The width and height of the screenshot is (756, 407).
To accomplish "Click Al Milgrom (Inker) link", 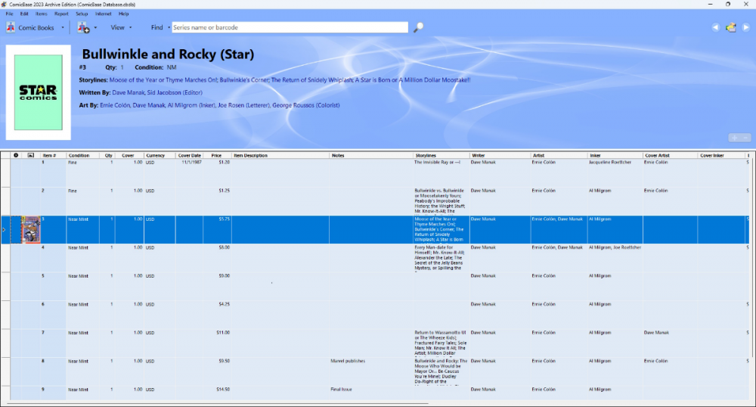I will tap(191, 105).
